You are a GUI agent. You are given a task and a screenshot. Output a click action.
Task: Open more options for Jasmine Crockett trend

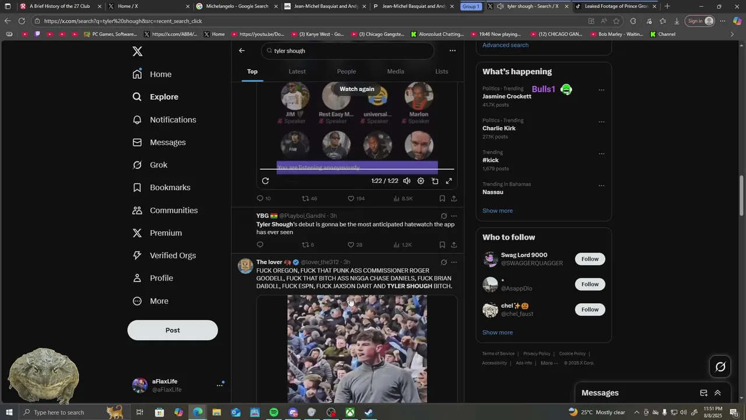click(601, 90)
